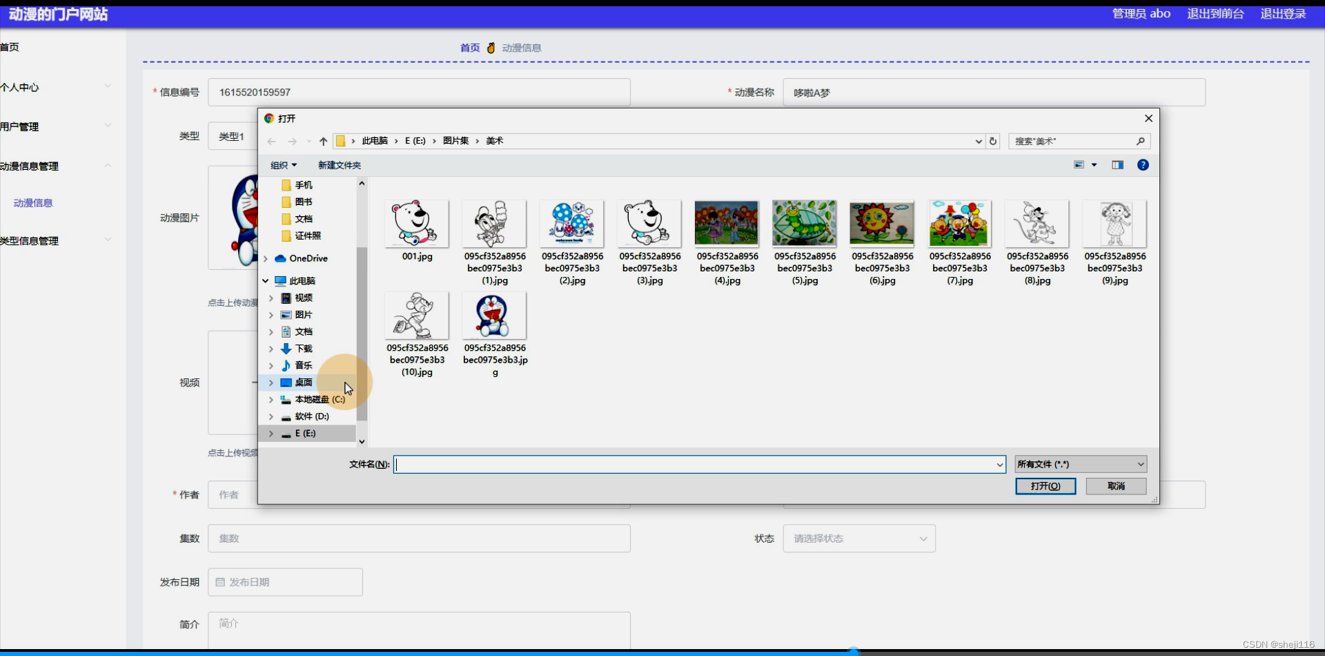The width and height of the screenshot is (1325, 656).
Task: Select the (9).jpg girl sketch
Action: 1115,242
